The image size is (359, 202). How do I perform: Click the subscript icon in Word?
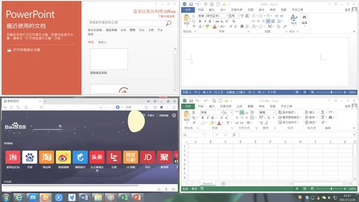pos(222,21)
